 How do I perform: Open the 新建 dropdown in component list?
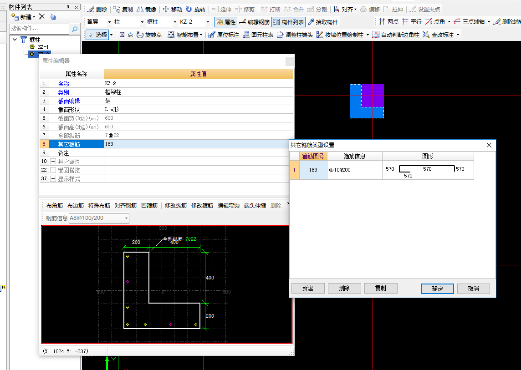34,17
